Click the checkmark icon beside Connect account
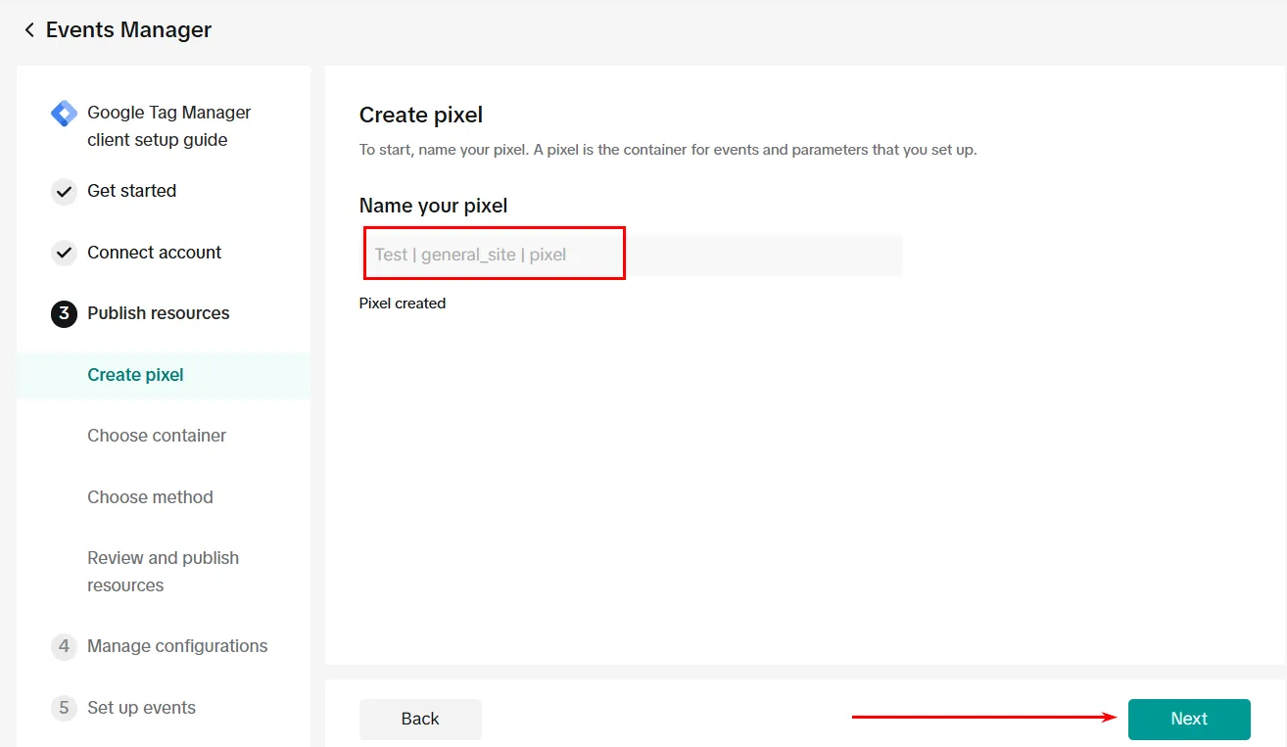The width and height of the screenshot is (1287, 747). click(64, 253)
